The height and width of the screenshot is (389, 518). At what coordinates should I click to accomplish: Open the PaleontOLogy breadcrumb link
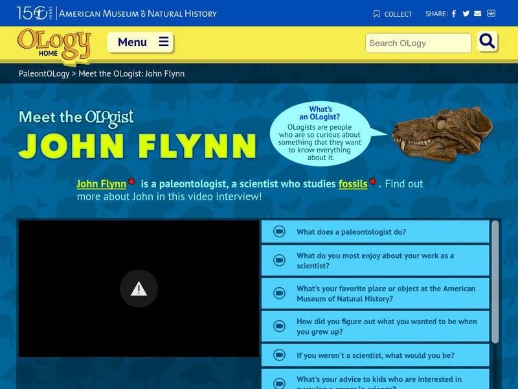(44, 73)
